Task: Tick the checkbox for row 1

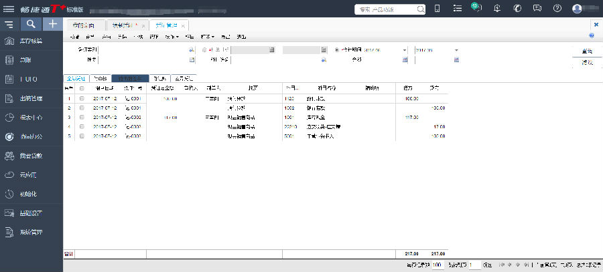Action: tap(82, 98)
